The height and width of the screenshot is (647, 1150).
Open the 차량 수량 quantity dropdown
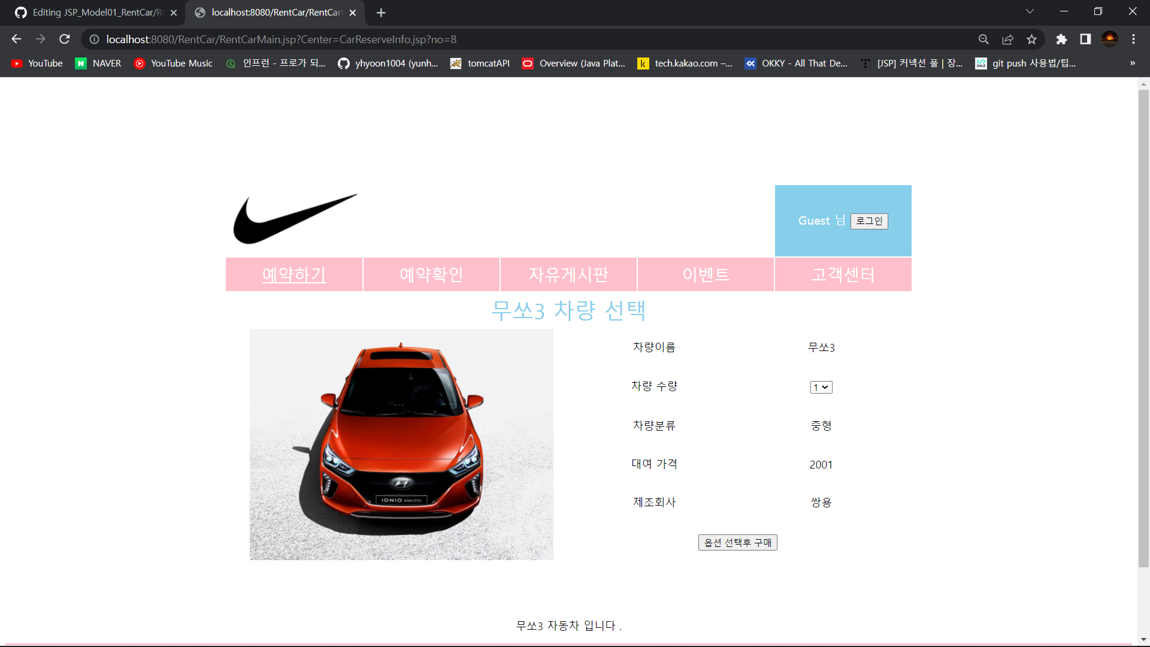tap(821, 386)
